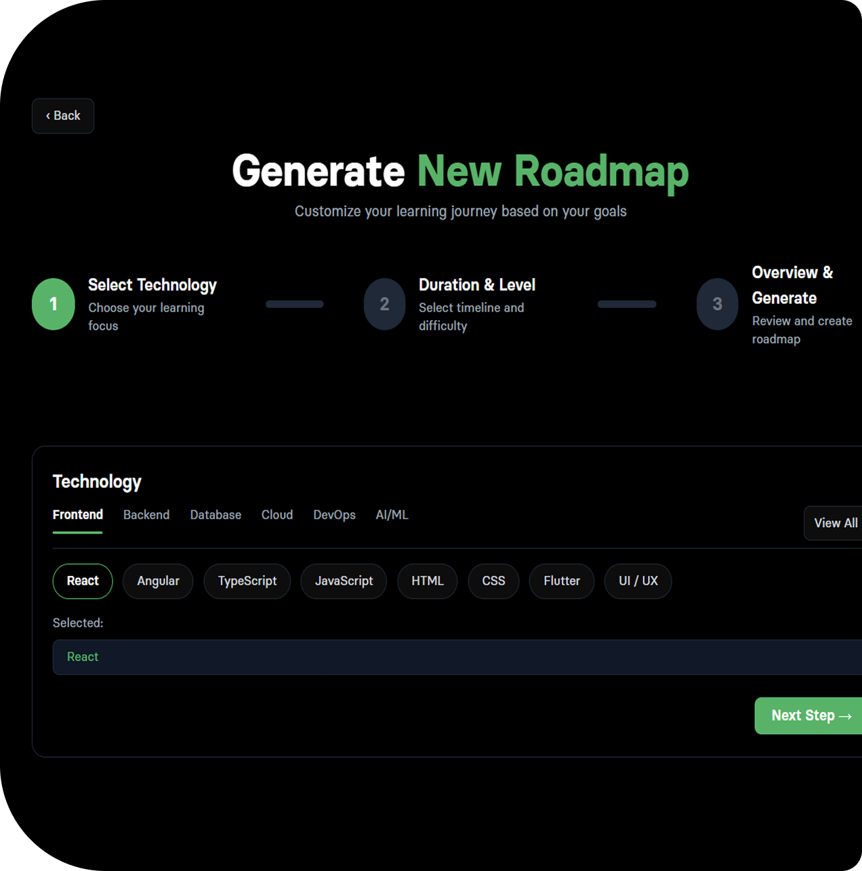This screenshot has height=871, width=862.
Task: Switch to the Frontend tab
Action: click(78, 515)
